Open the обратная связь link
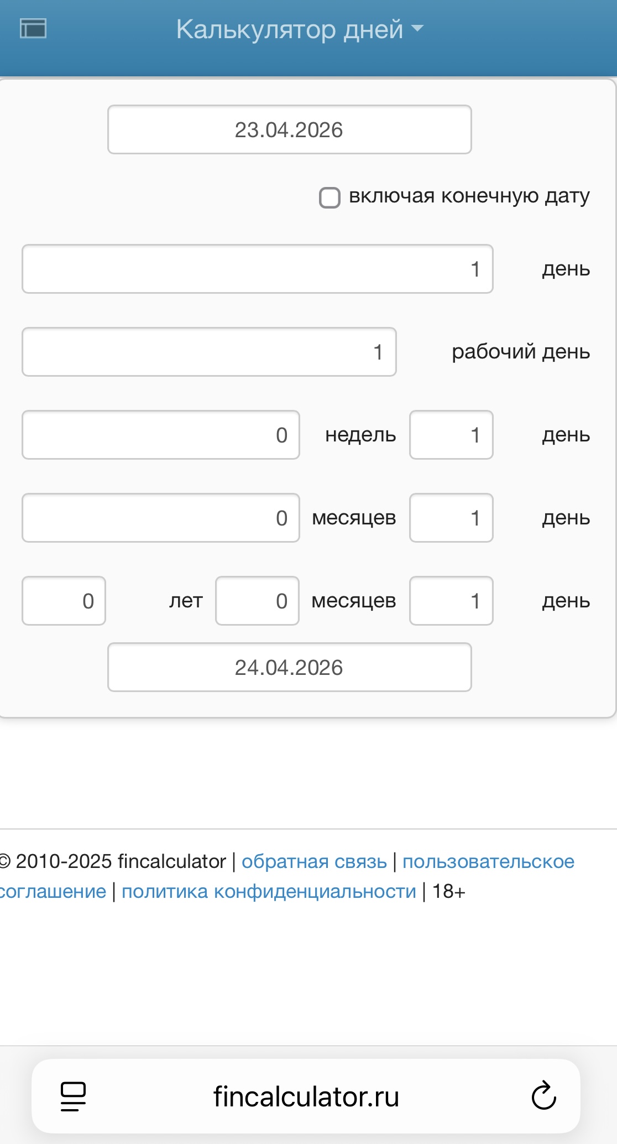Viewport: 617px width, 1144px height. 314,861
